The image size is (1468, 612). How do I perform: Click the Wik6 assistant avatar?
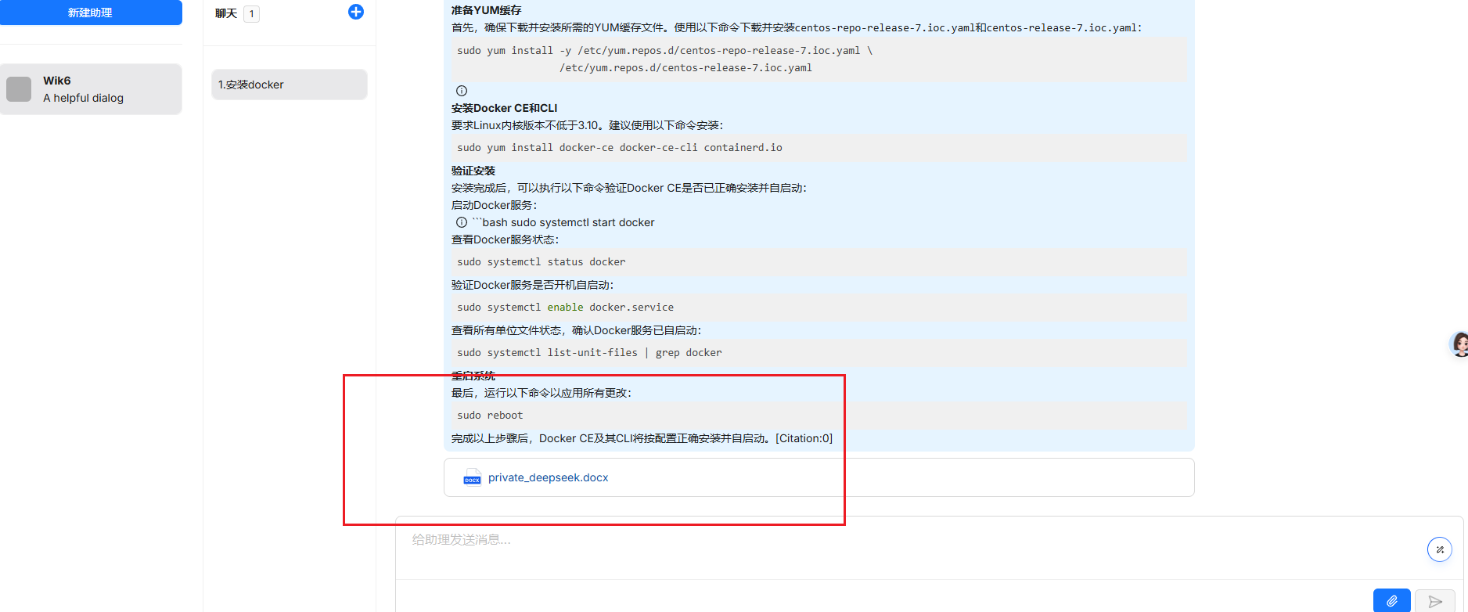pos(19,89)
